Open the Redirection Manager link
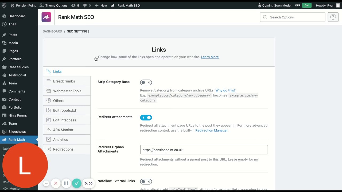The width and height of the screenshot is (342, 192). (x=211, y=130)
